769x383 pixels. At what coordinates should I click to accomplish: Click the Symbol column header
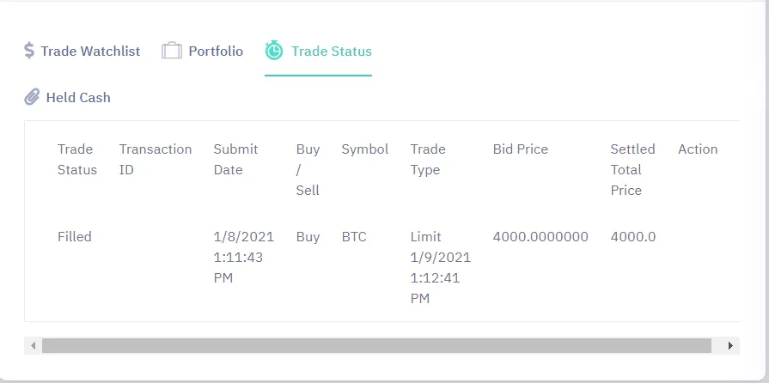click(x=365, y=149)
